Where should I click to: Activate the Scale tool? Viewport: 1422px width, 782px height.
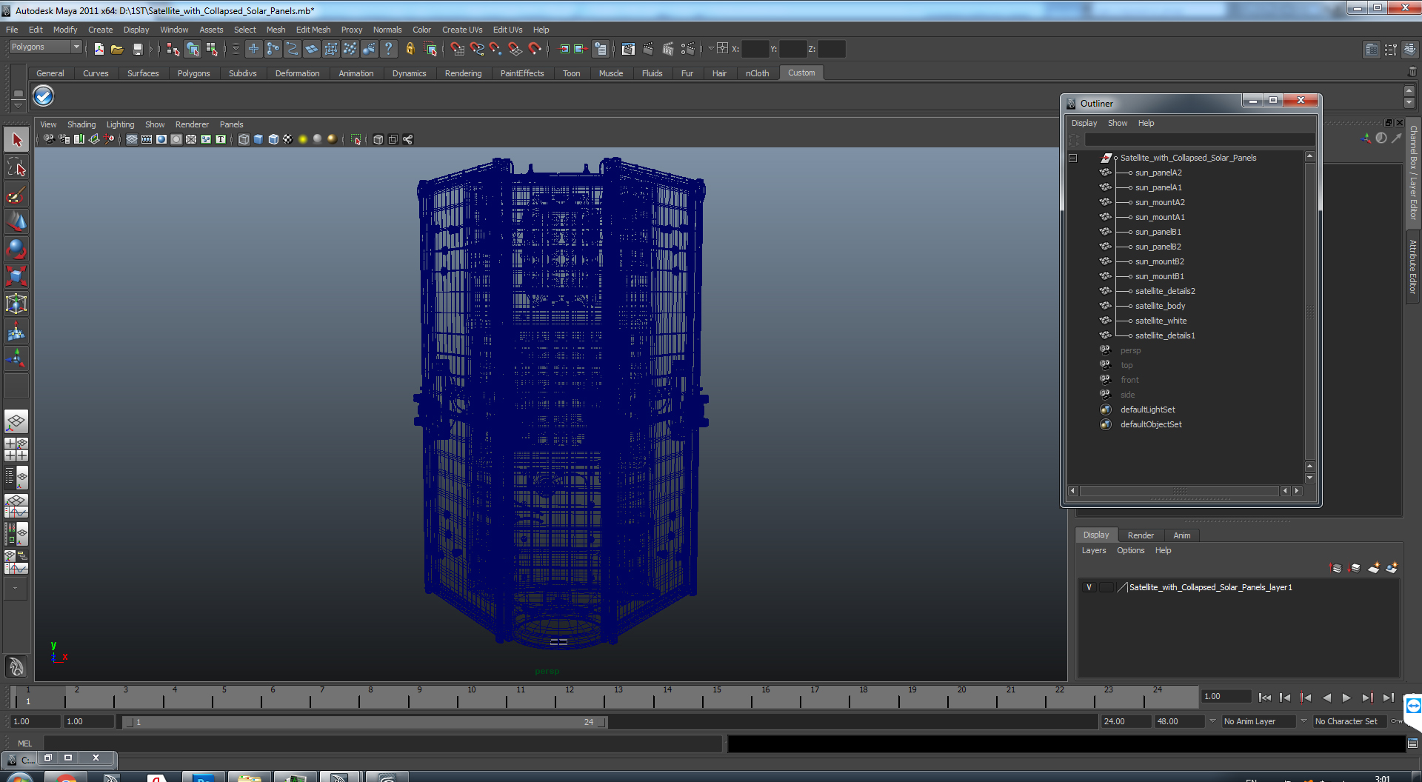point(16,276)
